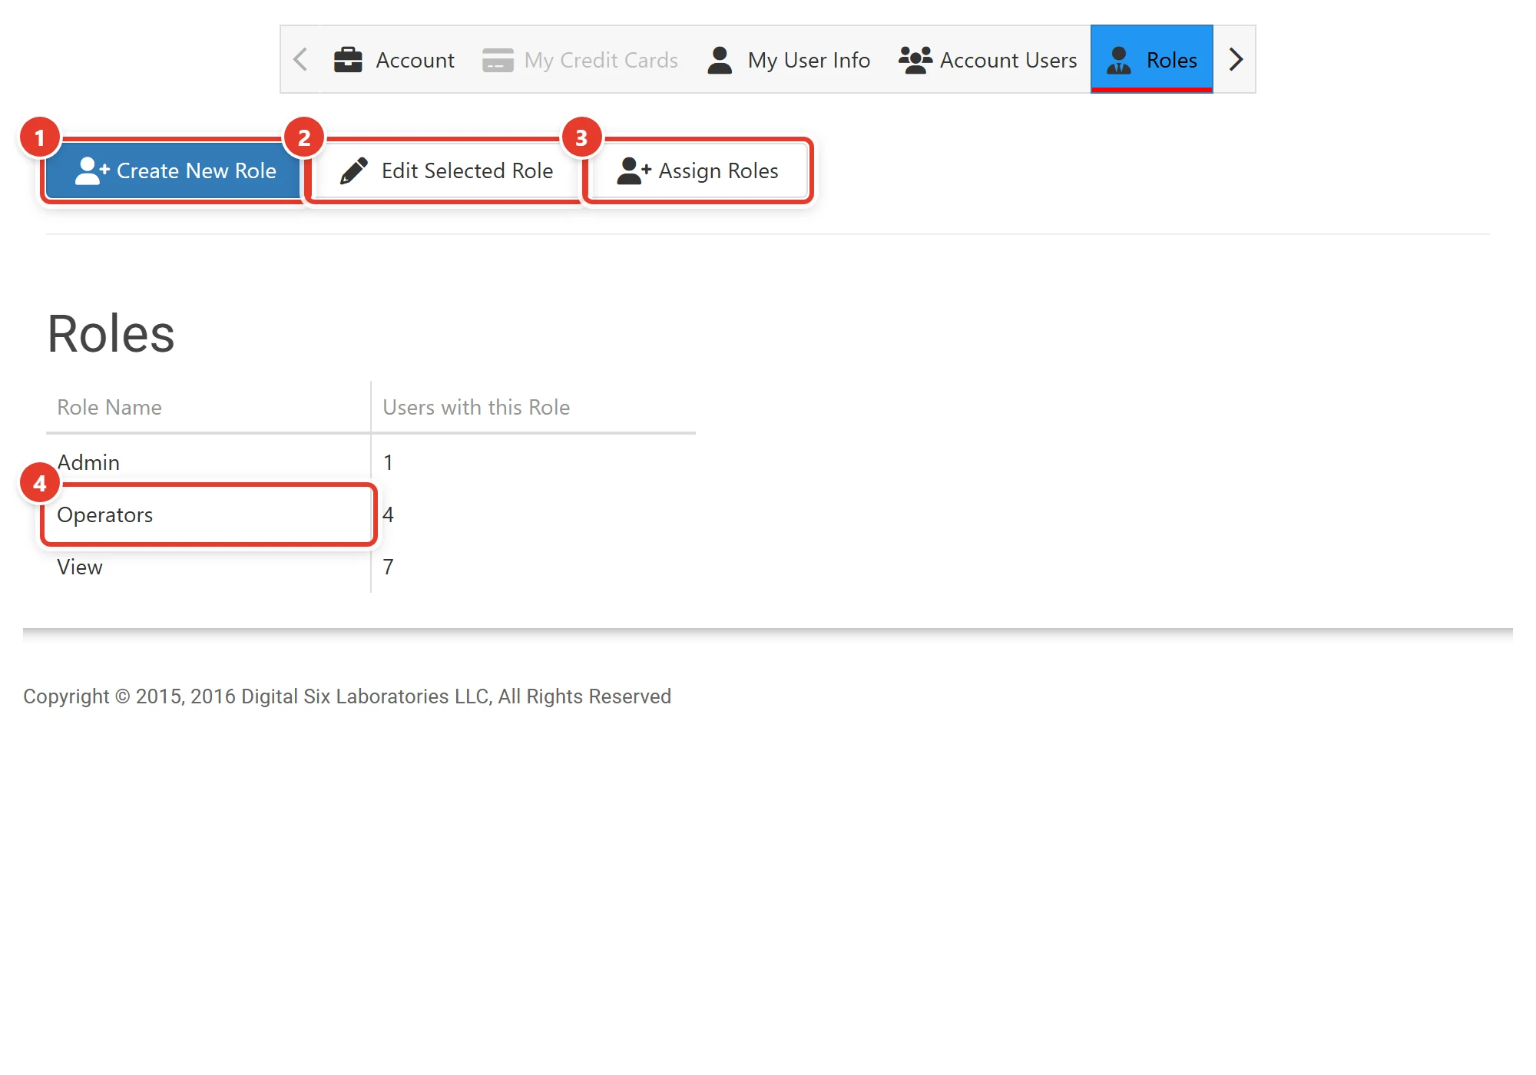Viewport: 1536px width, 1075px height.
Task: Click the briefcase icon beside Account
Action: 348,60
